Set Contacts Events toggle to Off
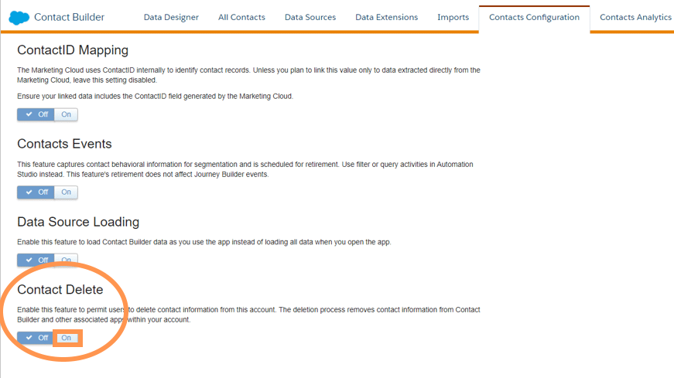674x378 pixels. [36, 192]
